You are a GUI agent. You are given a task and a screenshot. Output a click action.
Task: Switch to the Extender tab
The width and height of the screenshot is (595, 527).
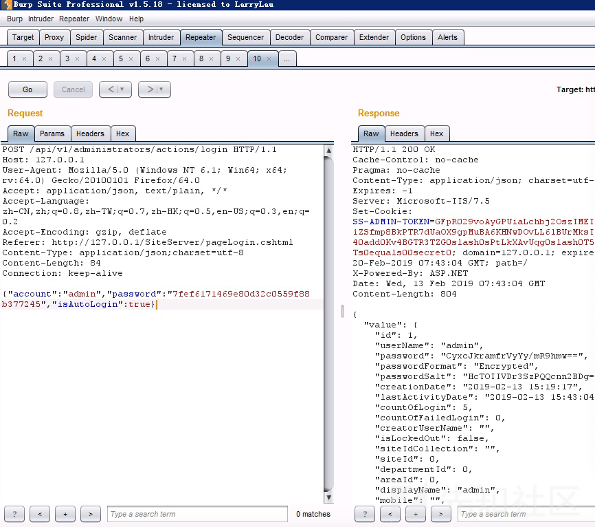click(374, 37)
